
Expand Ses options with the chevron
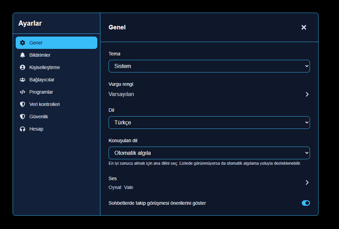pos(307,183)
